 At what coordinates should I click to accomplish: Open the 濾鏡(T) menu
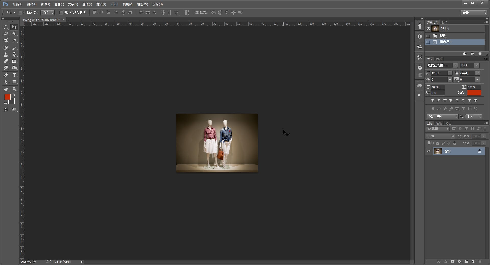(101, 4)
